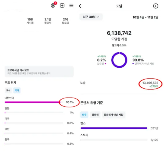View the 2.1만 팔로워 list

[48, 21]
